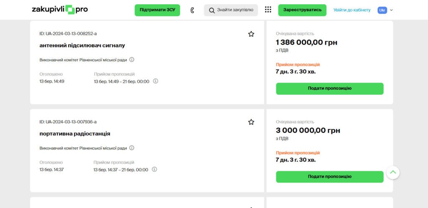Expand language selector chevron arrow
The image size is (428, 208).
(x=392, y=10)
